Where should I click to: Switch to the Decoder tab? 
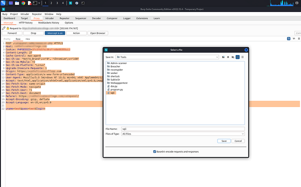(96, 18)
